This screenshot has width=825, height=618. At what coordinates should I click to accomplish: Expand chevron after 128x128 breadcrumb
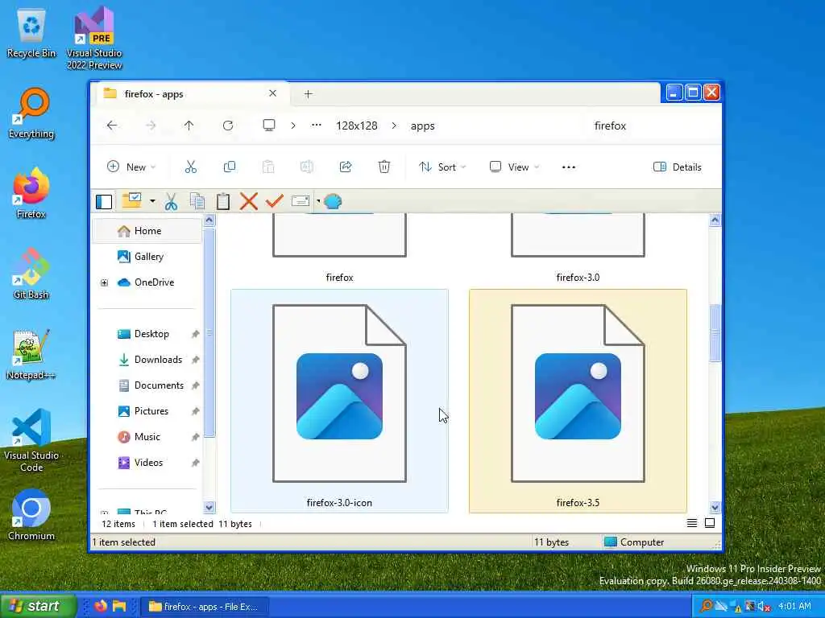coord(394,126)
